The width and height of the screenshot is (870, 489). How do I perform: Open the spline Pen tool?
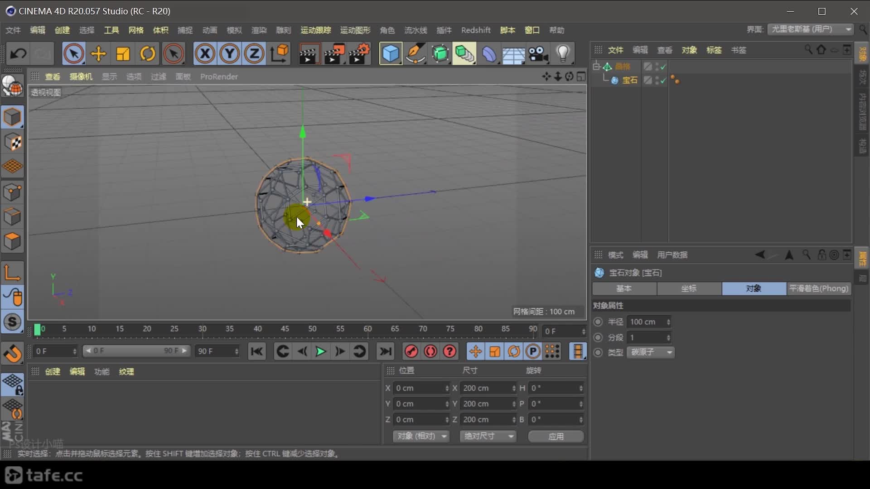416,54
